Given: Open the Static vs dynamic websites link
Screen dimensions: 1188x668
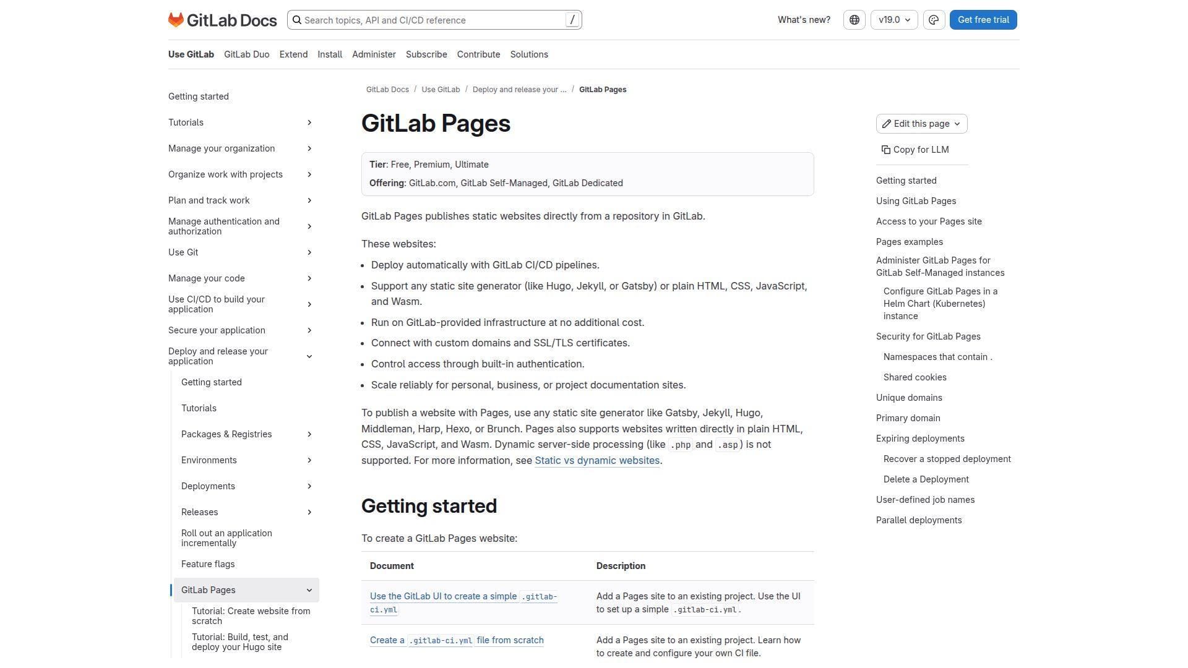Looking at the screenshot, I should coord(596,460).
